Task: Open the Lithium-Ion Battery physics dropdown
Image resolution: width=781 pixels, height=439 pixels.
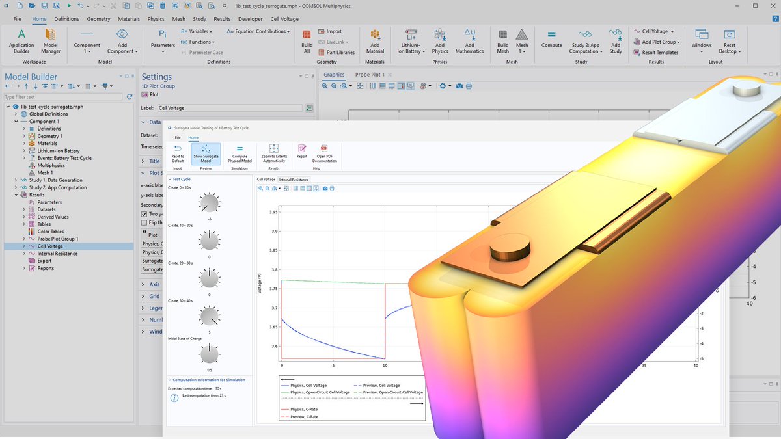Action: [x=411, y=41]
